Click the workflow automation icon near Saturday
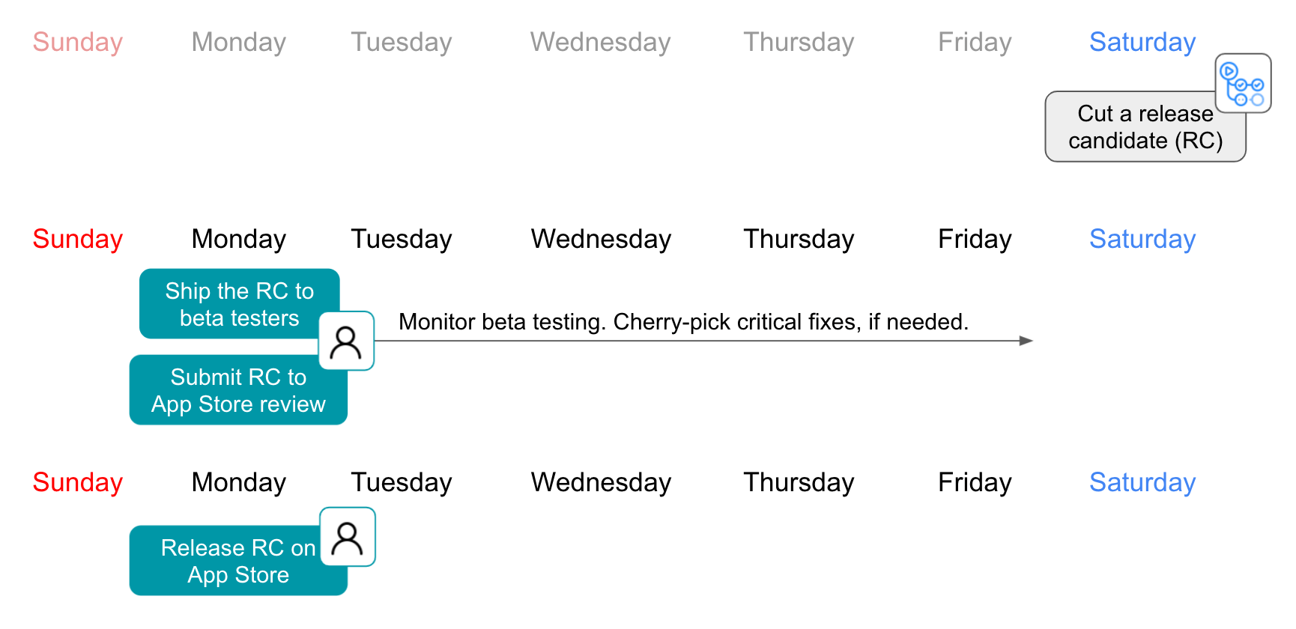The height and width of the screenshot is (629, 1296). pos(1243,83)
